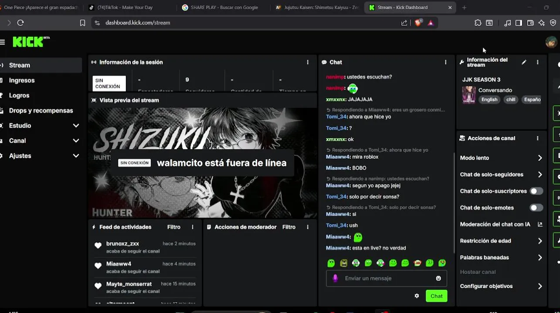Screen dimensions: 560x313
Task: Bookmark this page in address bar
Action: coord(82,23)
